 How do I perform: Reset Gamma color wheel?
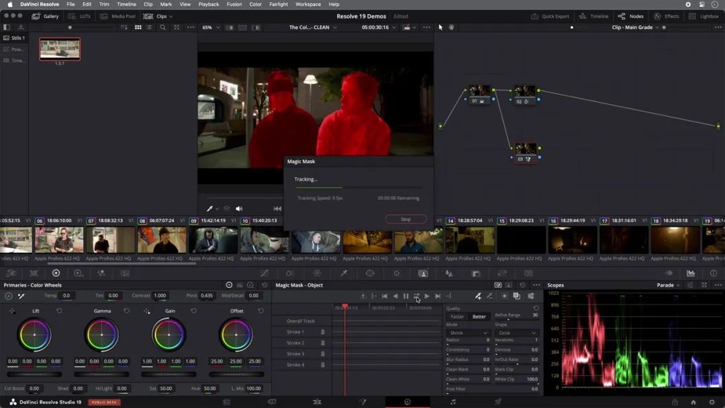coord(127,311)
